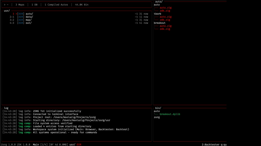Click the [DIR] tag beside map/
Screen dimensions: 261x146
coord(21,20)
